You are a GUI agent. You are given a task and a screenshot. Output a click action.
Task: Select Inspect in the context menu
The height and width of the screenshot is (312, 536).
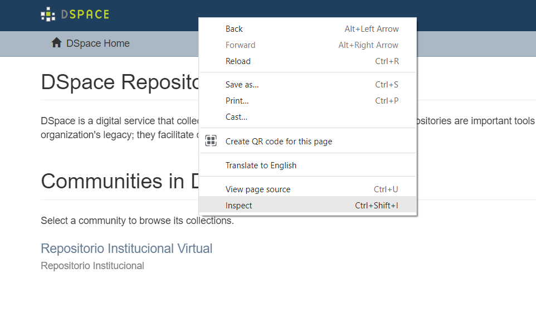[308, 206]
